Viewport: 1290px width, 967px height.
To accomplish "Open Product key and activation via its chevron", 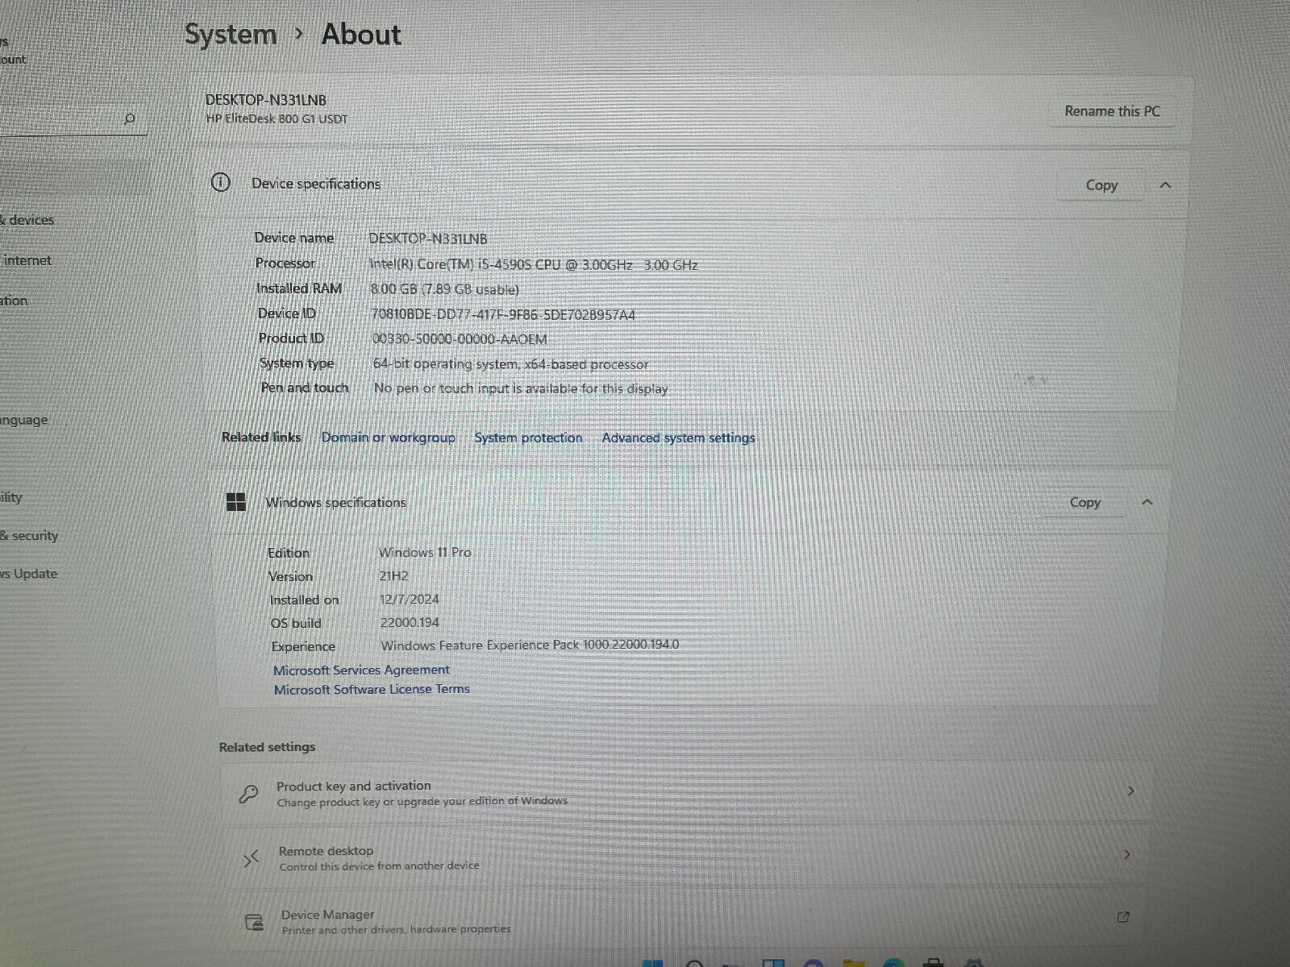I will (x=1130, y=791).
